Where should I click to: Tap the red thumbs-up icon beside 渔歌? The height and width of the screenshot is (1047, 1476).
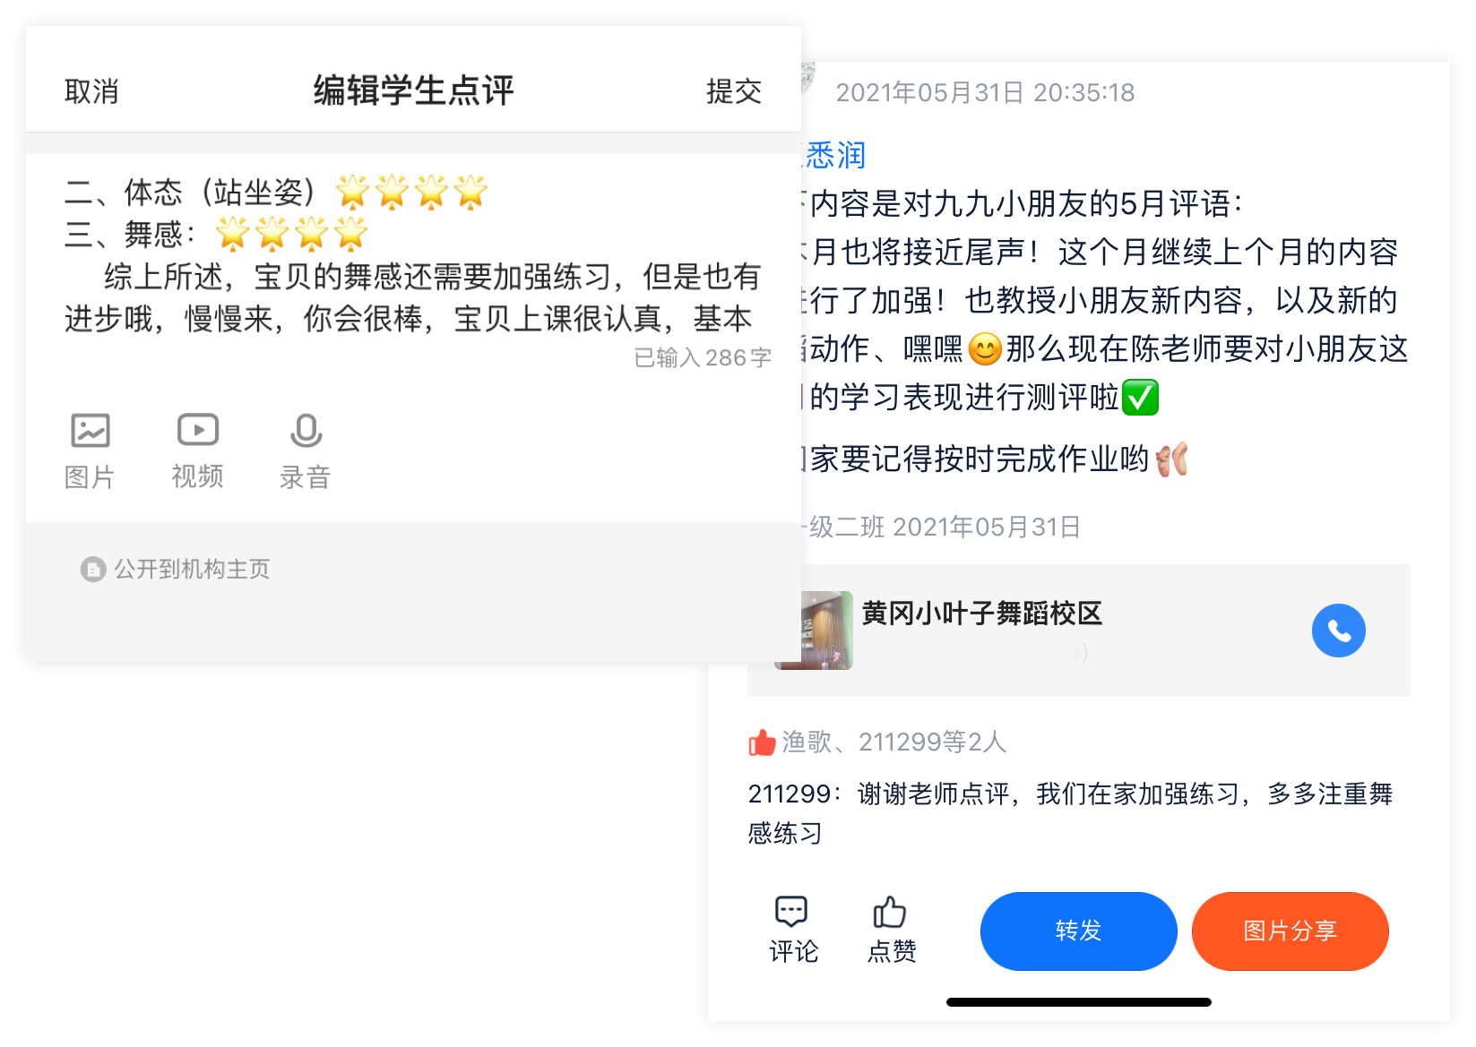tap(762, 742)
